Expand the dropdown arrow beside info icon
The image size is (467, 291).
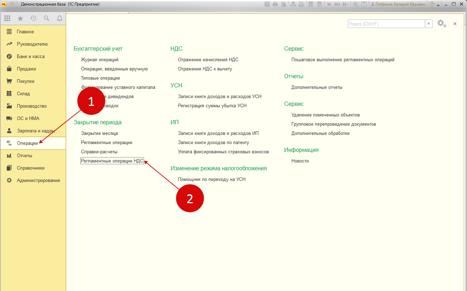point(438,5)
